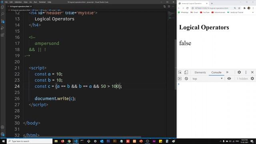Open Run and Debug view in VS Code
This screenshot has width=256, height=144.
(2, 28)
